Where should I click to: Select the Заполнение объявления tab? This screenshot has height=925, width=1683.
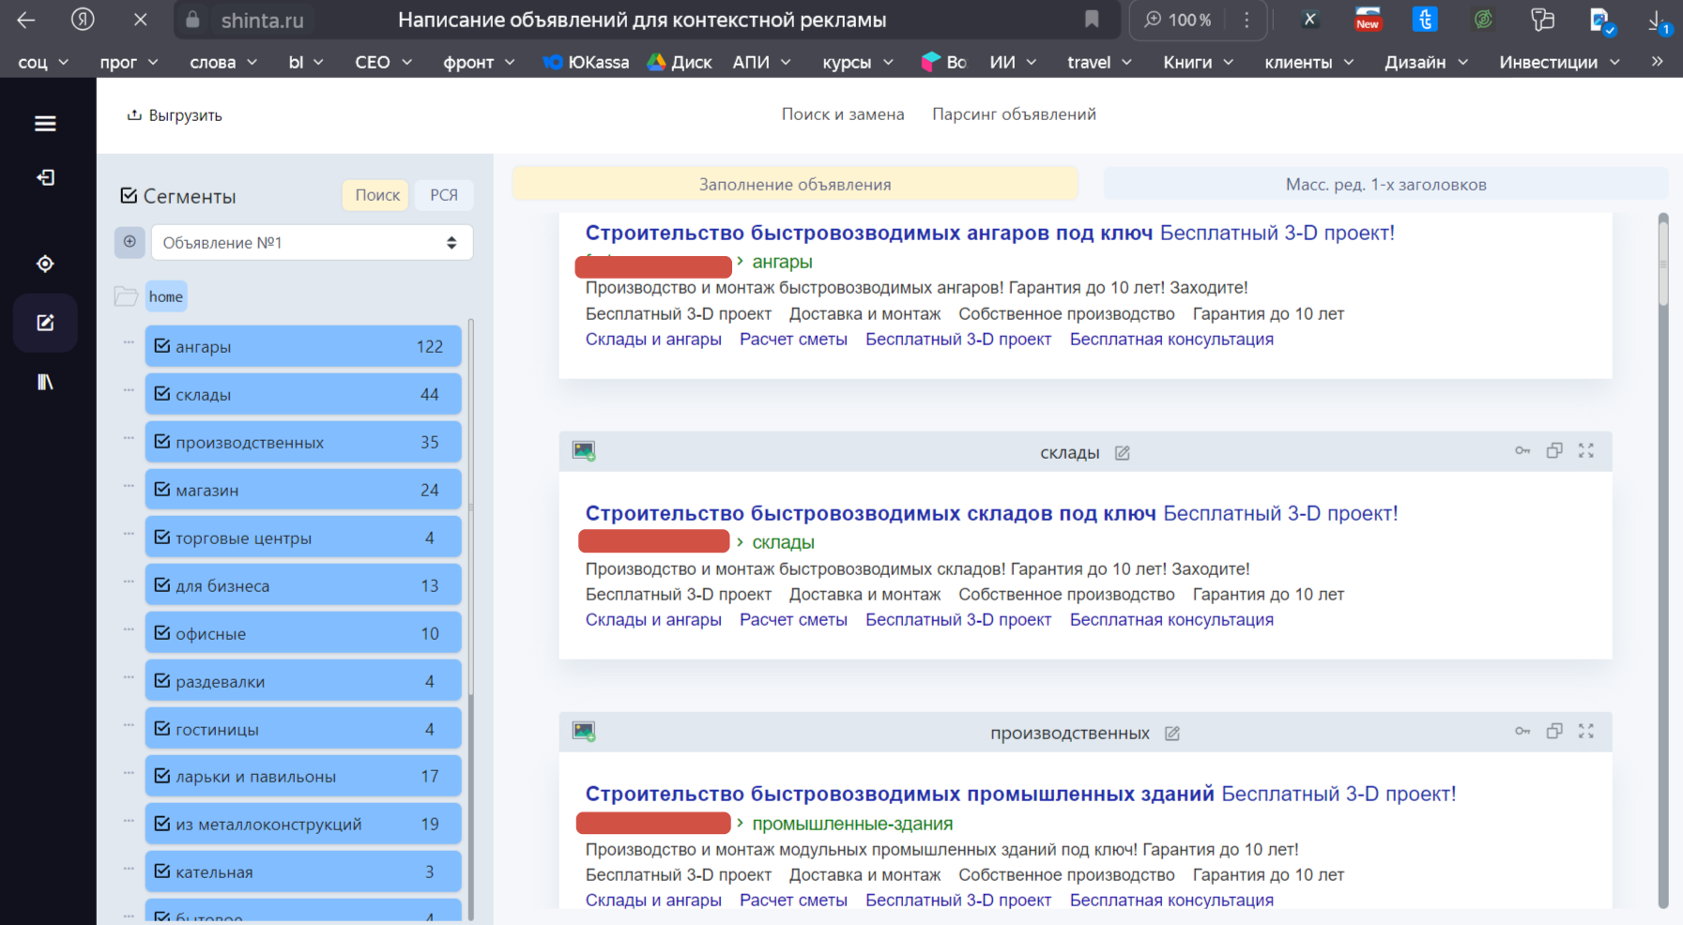click(x=795, y=184)
